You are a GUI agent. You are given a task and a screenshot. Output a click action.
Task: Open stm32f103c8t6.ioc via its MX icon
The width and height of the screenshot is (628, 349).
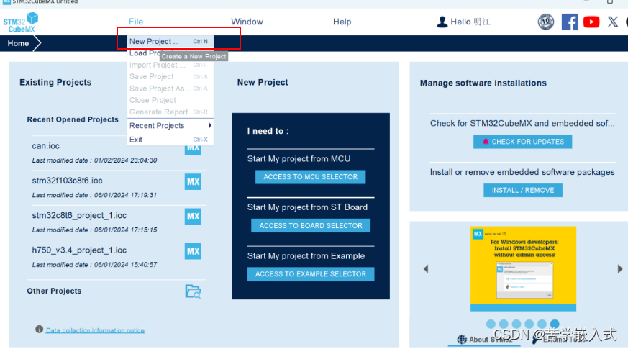click(193, 182)
